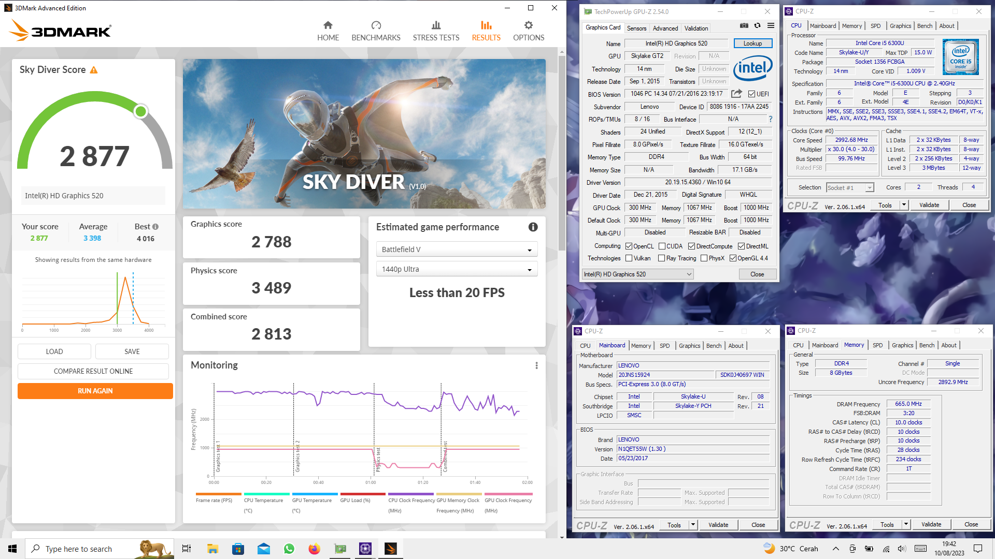Toggle the PhysX checkbox
This screenshot has width=995, height=559.
(704, 258)
